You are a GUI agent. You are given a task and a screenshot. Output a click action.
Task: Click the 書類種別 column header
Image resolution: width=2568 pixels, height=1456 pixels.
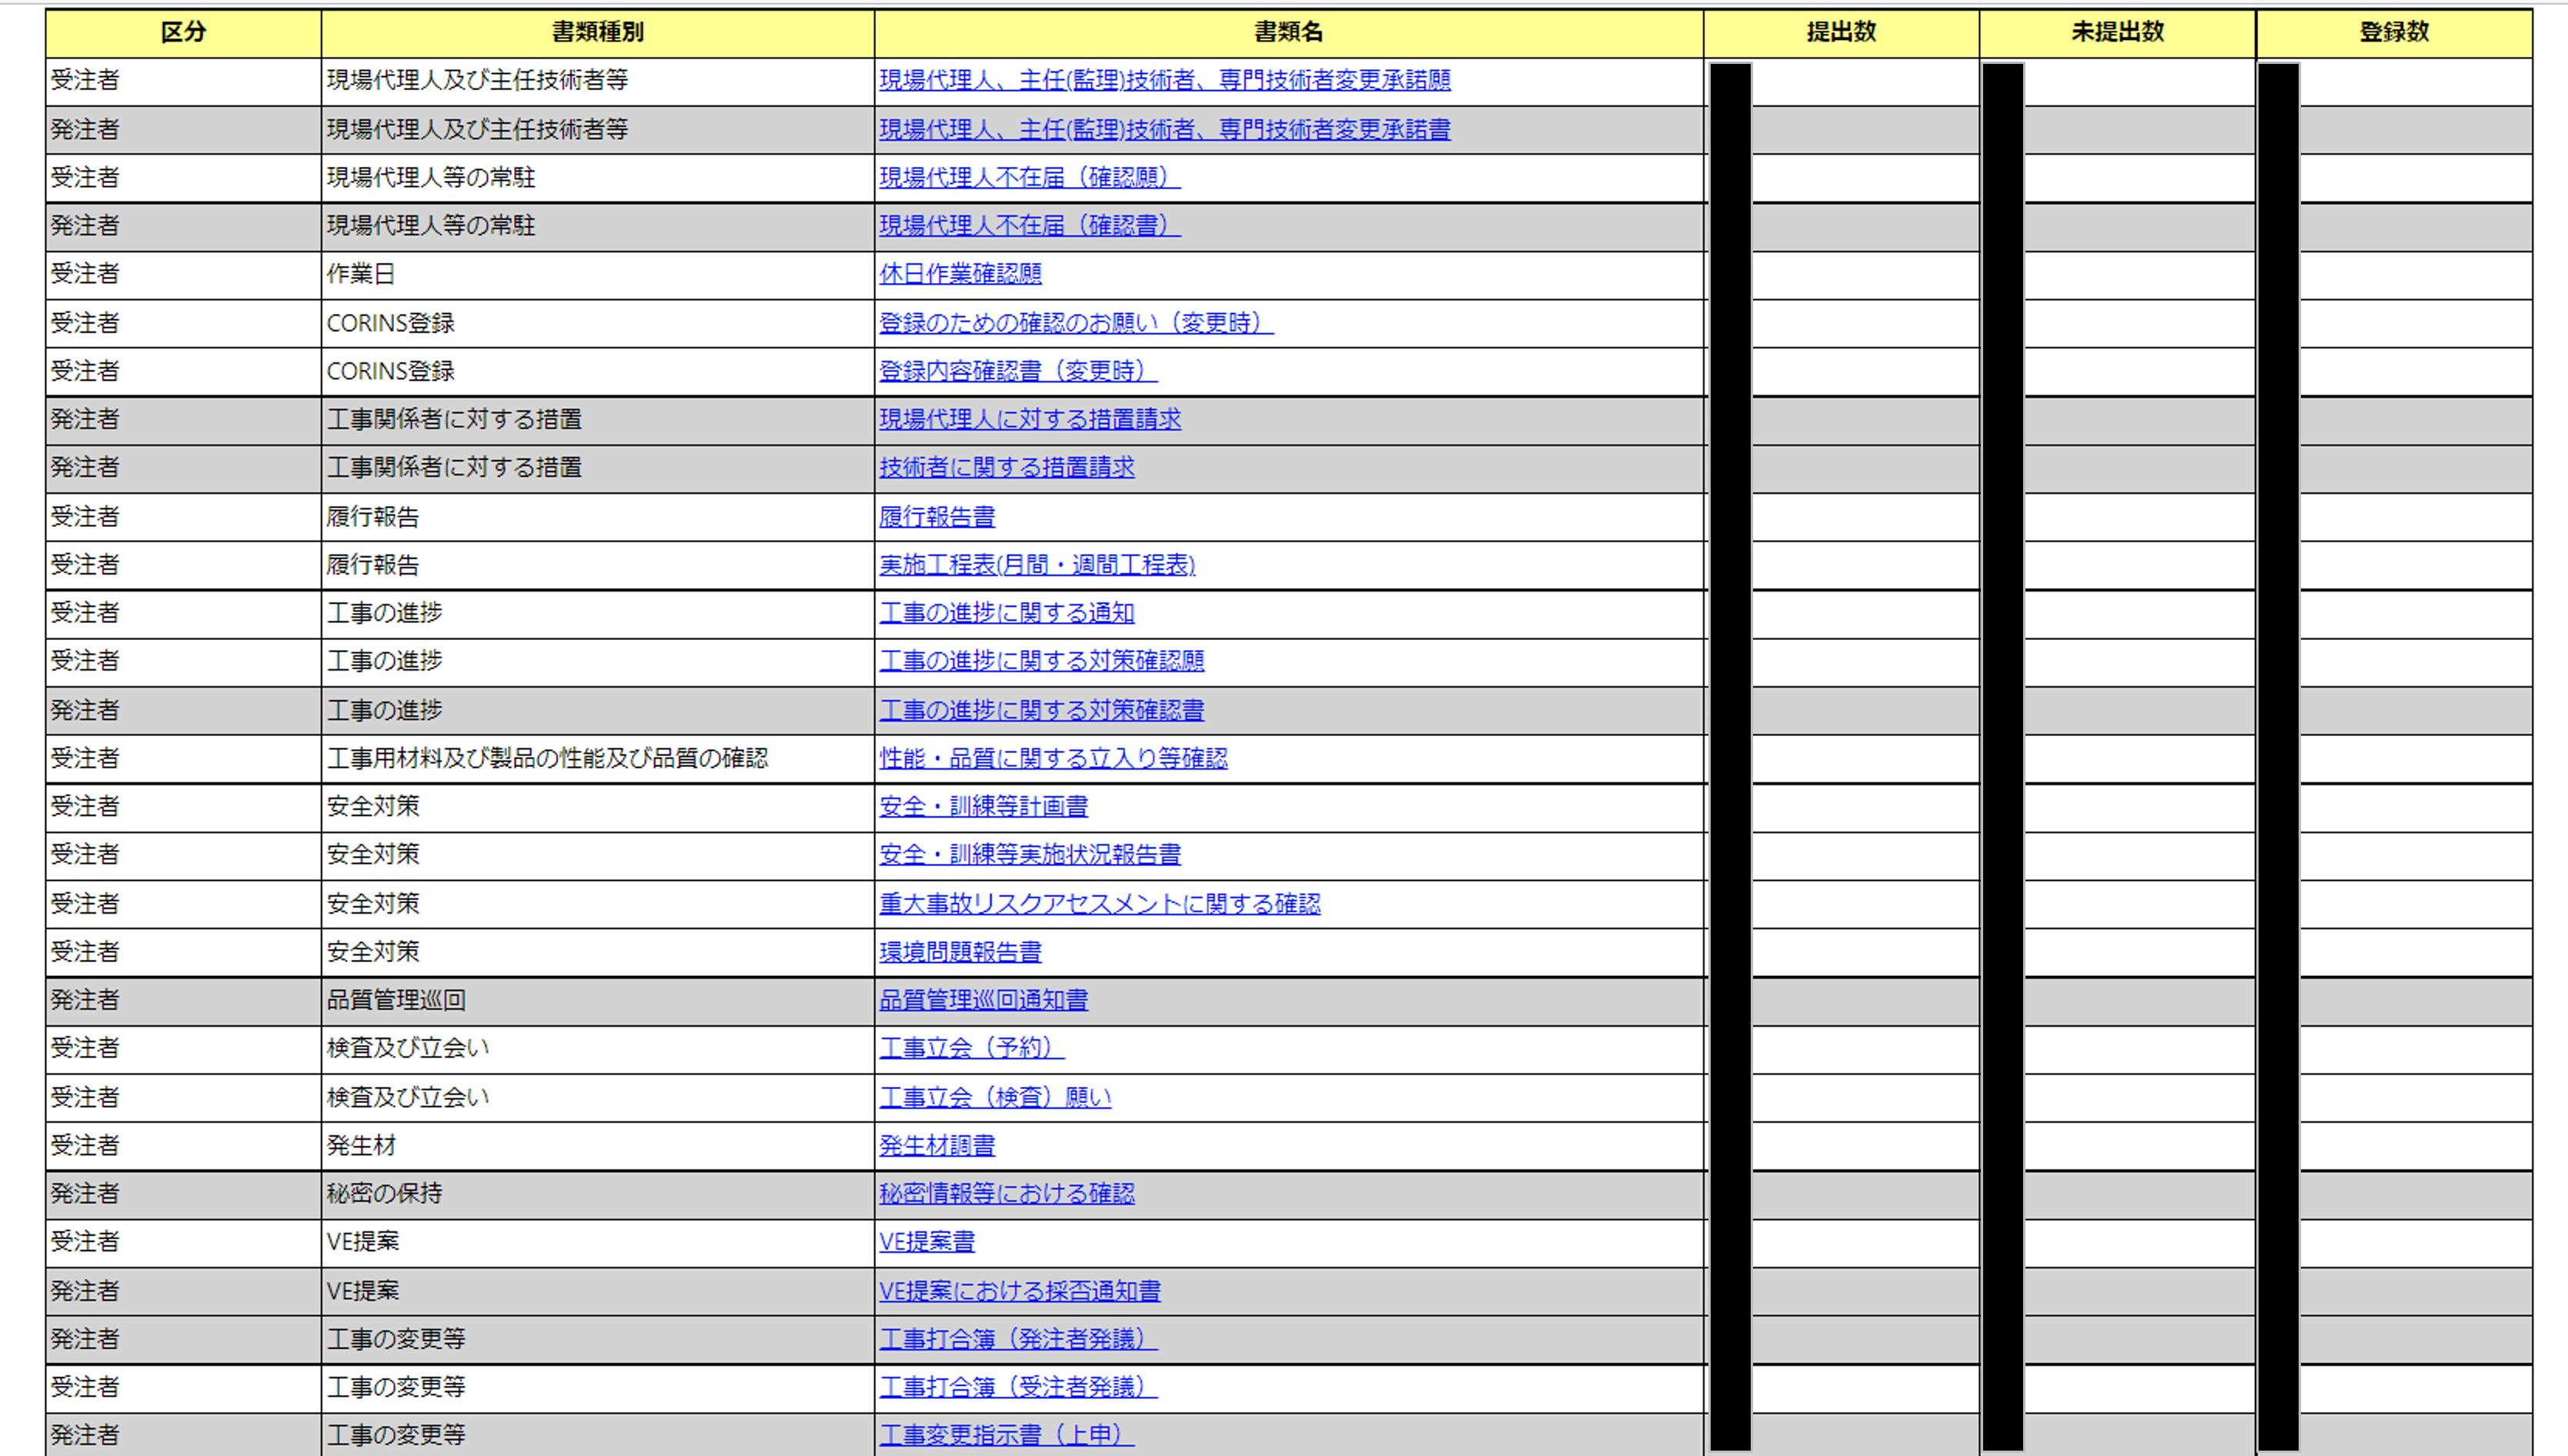tap(598, 32)
